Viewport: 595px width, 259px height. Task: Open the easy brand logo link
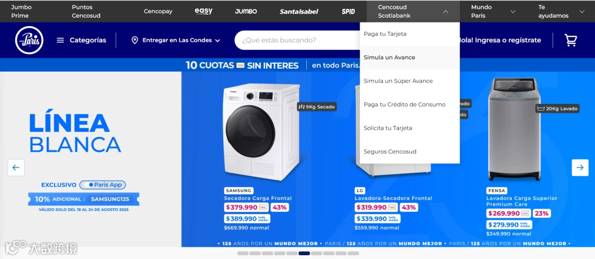[203, 12]
